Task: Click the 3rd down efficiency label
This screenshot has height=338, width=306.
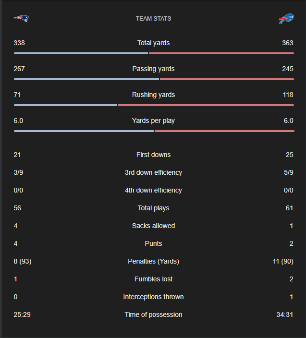Action: pos(153,172)
